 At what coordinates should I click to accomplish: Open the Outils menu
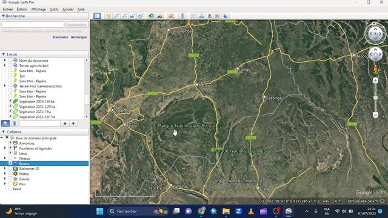tap(54, 9)
